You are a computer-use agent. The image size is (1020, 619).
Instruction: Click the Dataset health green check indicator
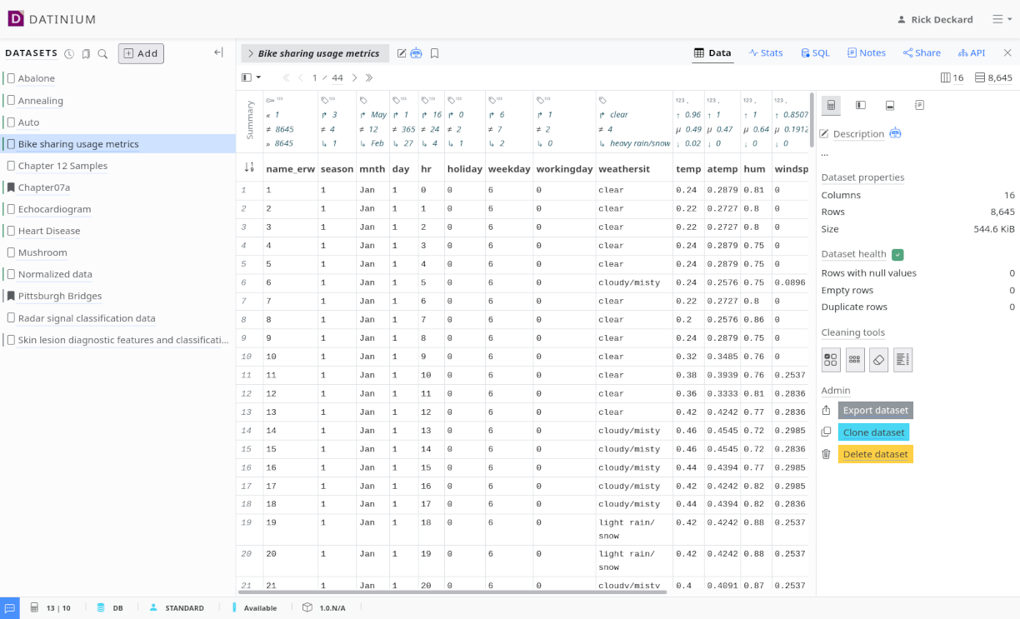point(897,254)
